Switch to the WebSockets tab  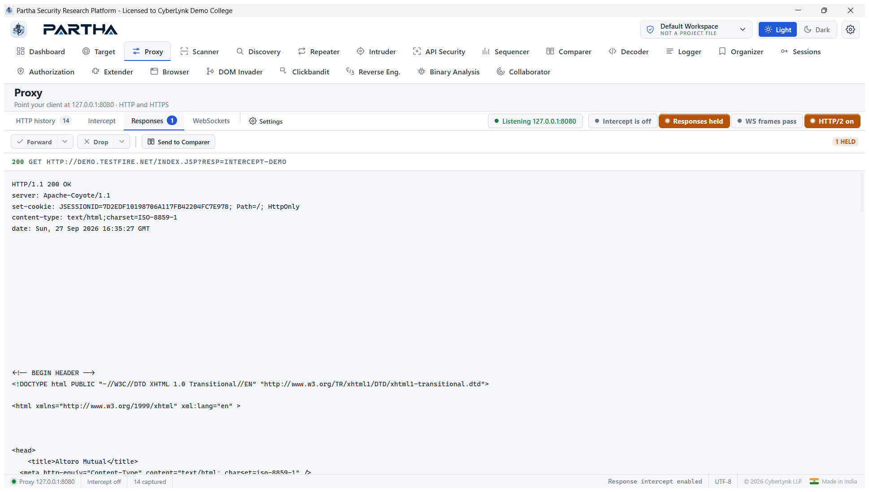click(x=211, y=121)
